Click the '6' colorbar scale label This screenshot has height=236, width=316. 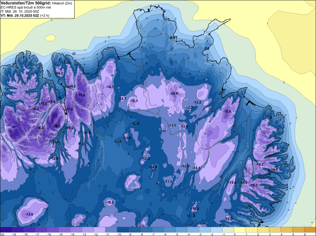pyautogui.click(x=305, y=234)
